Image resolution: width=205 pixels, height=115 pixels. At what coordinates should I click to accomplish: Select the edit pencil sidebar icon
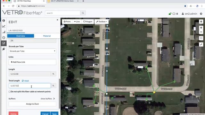tap(4, 43)
